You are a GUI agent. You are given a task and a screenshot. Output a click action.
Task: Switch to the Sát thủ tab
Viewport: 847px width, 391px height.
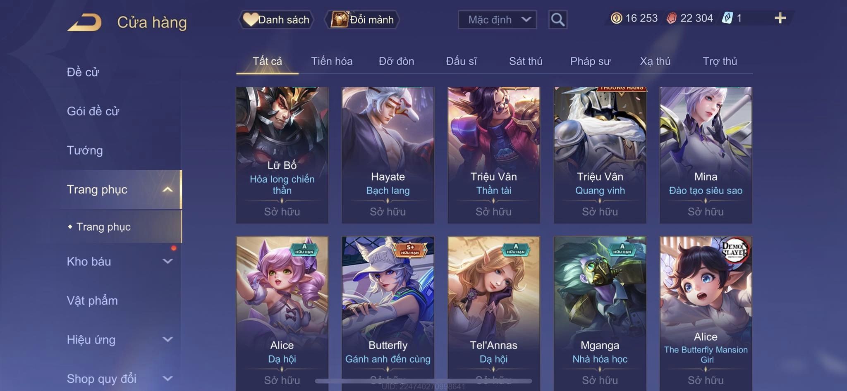coord(525,61)
